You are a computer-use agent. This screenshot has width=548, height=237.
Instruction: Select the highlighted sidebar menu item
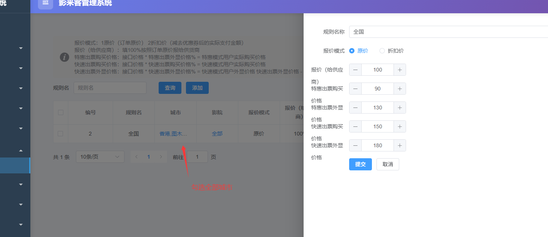click(15, 165)
